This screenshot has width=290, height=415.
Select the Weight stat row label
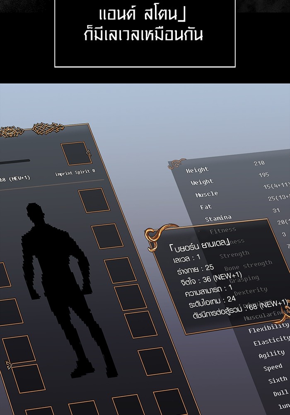202,182
